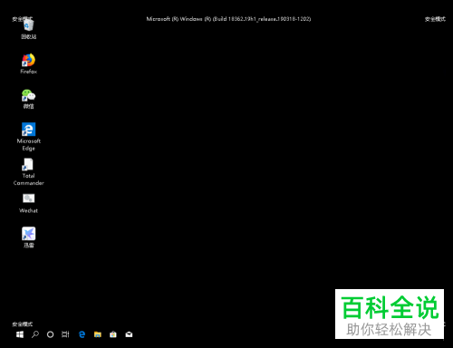Click the 'Microsoft Edge' label text
This screenshot has height=348, width=453.
[x=29, y=145]
